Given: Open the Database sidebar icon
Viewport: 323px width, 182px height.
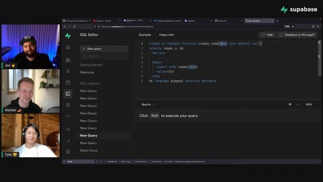Looking at the screenshot, I should pos(68,105).
